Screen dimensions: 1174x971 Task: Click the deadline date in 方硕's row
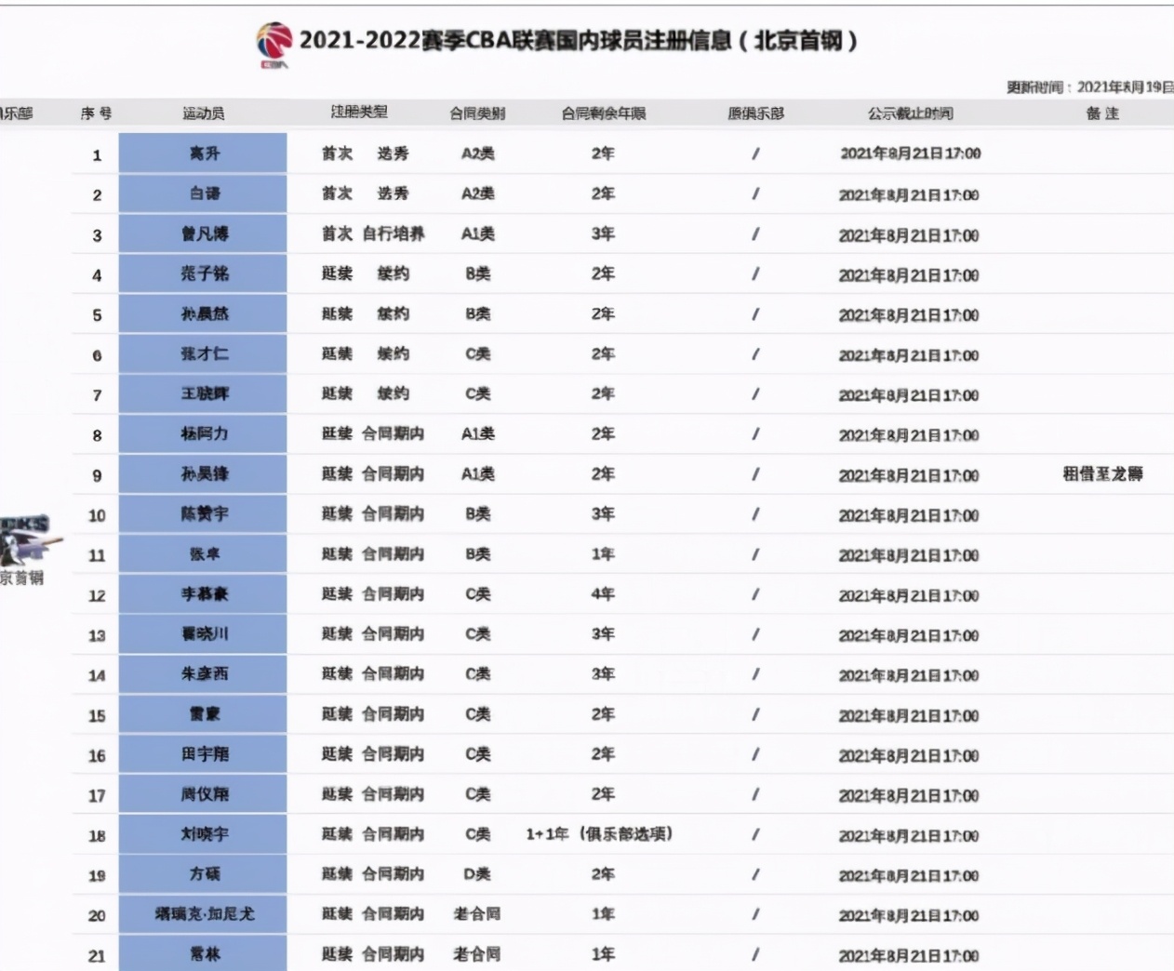909,874
